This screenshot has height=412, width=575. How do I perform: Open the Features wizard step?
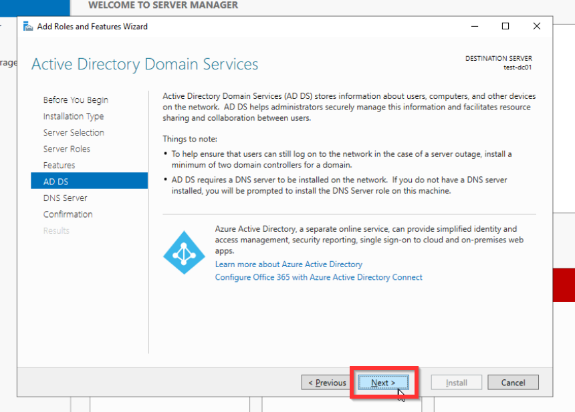coord(60,165)
